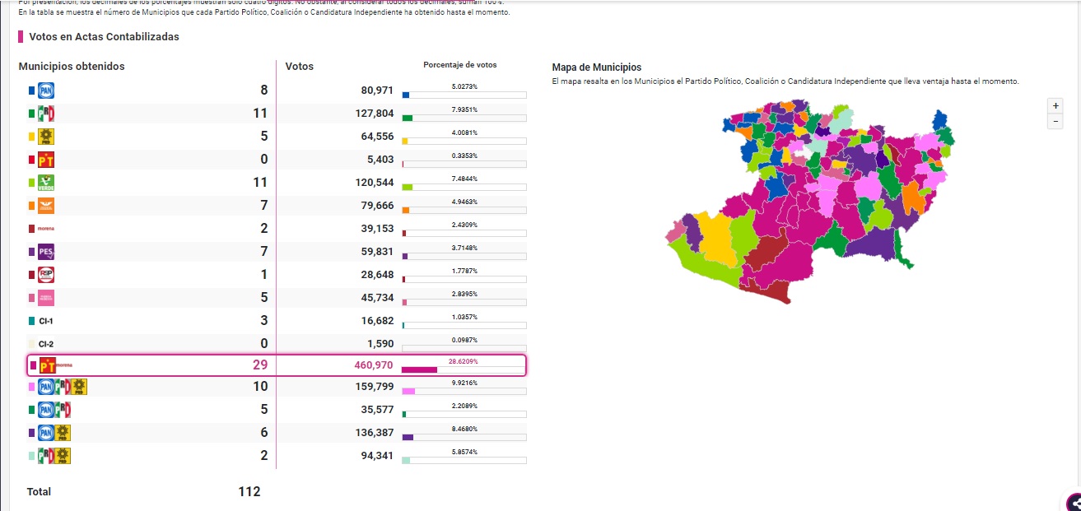This screenshot has height=511, width=1081.
Task: Click the PAN-PRI-PRD 9.9216% vote bar
Action: click(464, 392)
